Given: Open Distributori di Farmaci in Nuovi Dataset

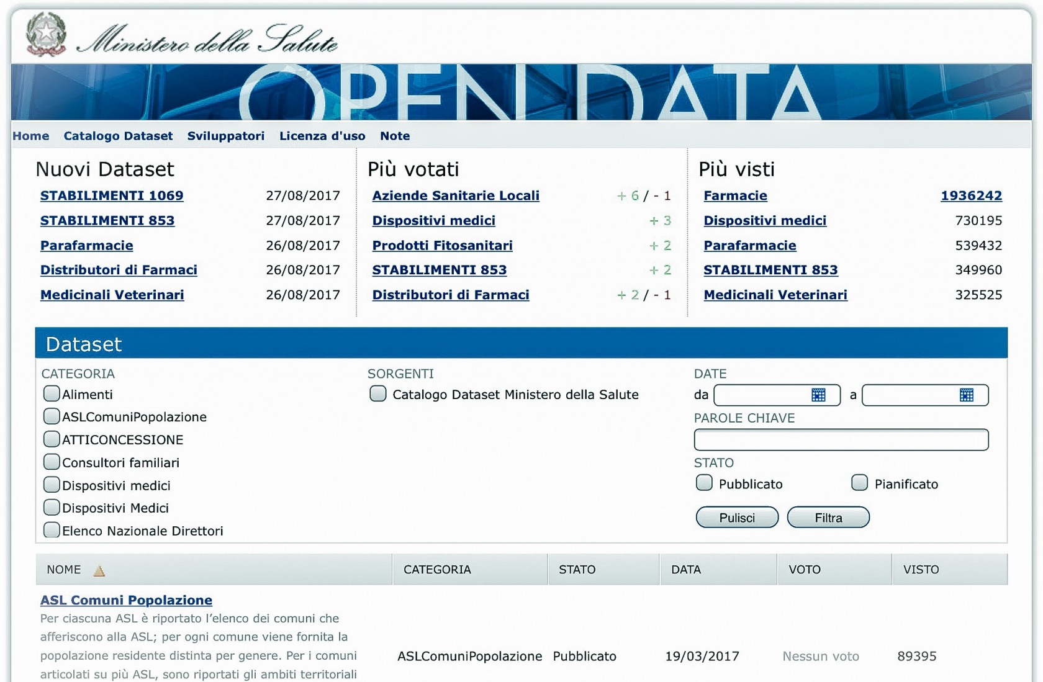Looking at the screenshot, I should tap(119, 270).
